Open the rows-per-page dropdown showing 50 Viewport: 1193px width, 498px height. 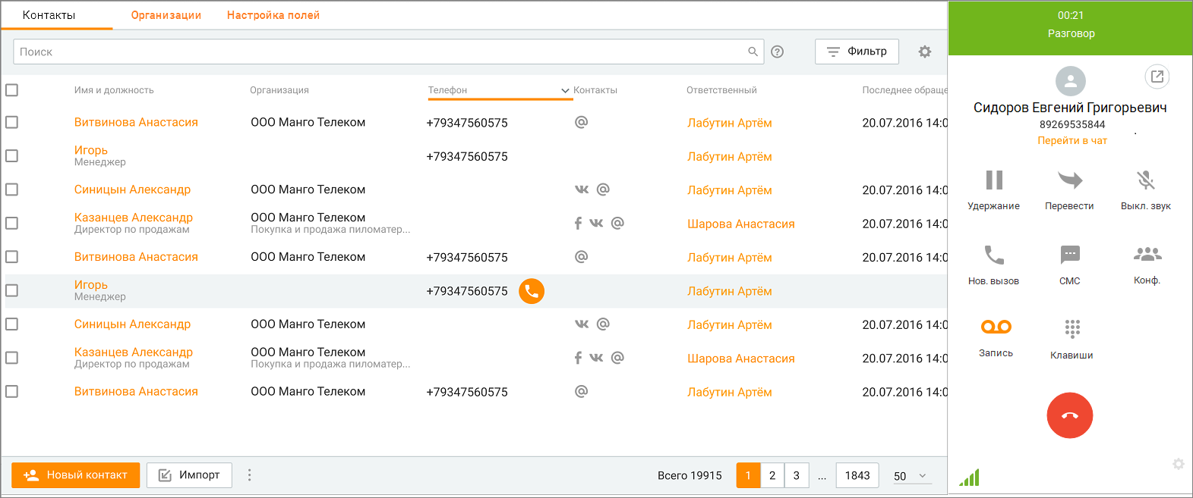[911, 476]
